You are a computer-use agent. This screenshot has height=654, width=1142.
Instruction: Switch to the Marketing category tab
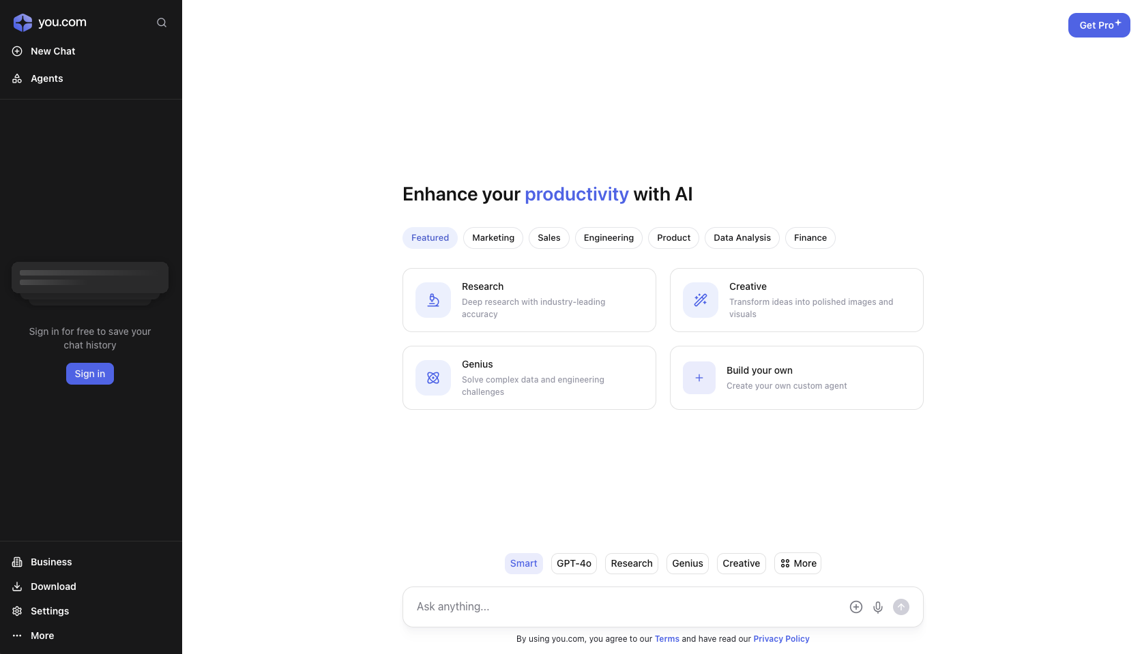tap(493, 238)
